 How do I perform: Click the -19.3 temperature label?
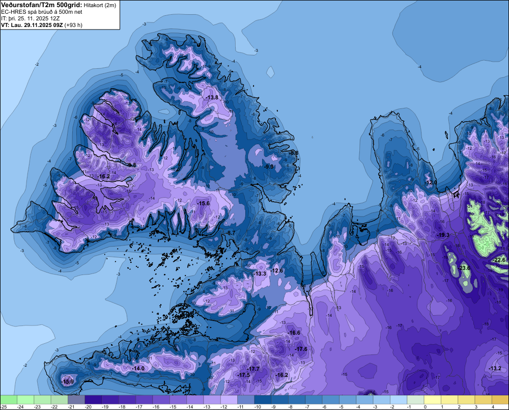443,235
